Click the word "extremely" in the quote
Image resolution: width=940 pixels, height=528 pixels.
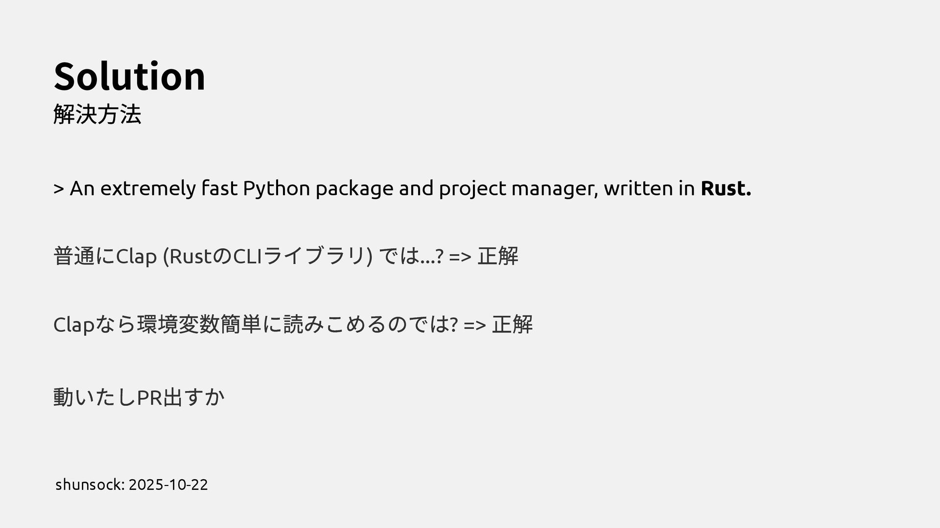(x=148, y=188)
